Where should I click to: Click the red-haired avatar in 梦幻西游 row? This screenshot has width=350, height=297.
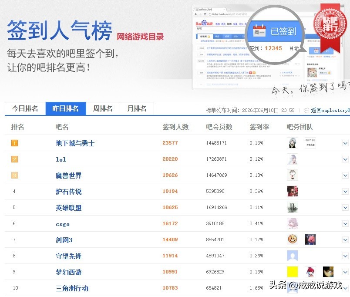[x=310, y=272]
